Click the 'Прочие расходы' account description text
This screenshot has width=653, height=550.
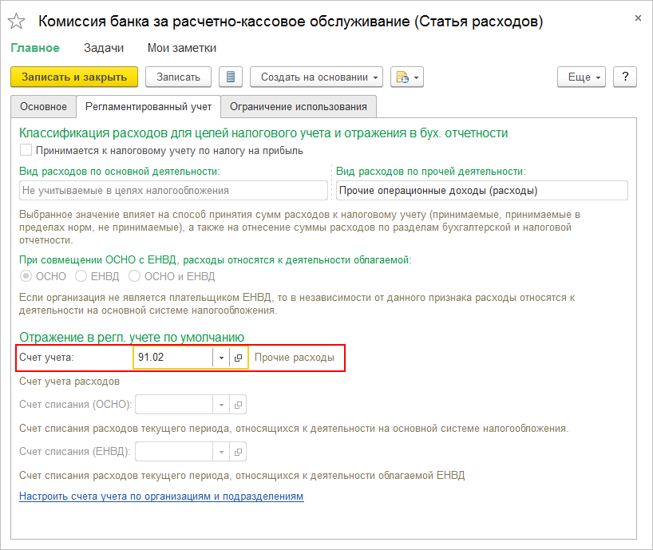tap(295, 358)
